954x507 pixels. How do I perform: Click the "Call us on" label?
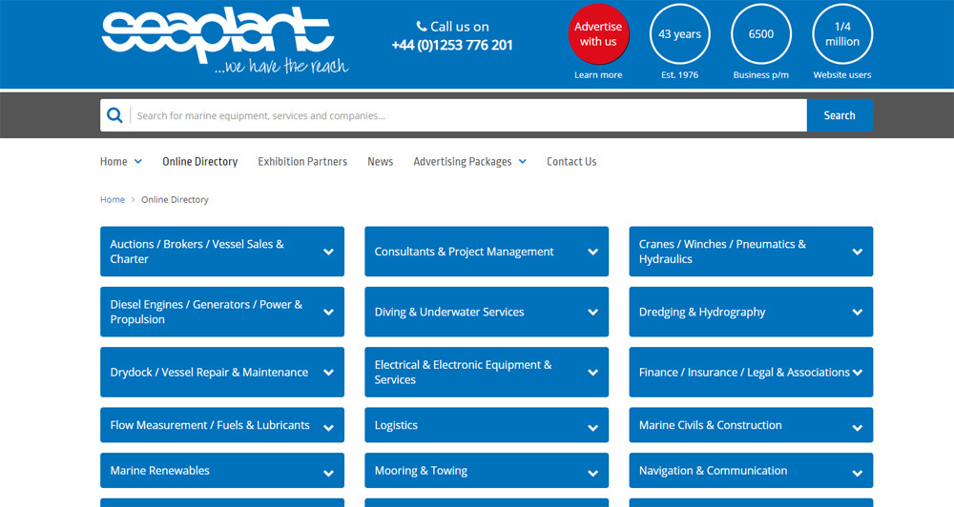(x=460, y=27)
